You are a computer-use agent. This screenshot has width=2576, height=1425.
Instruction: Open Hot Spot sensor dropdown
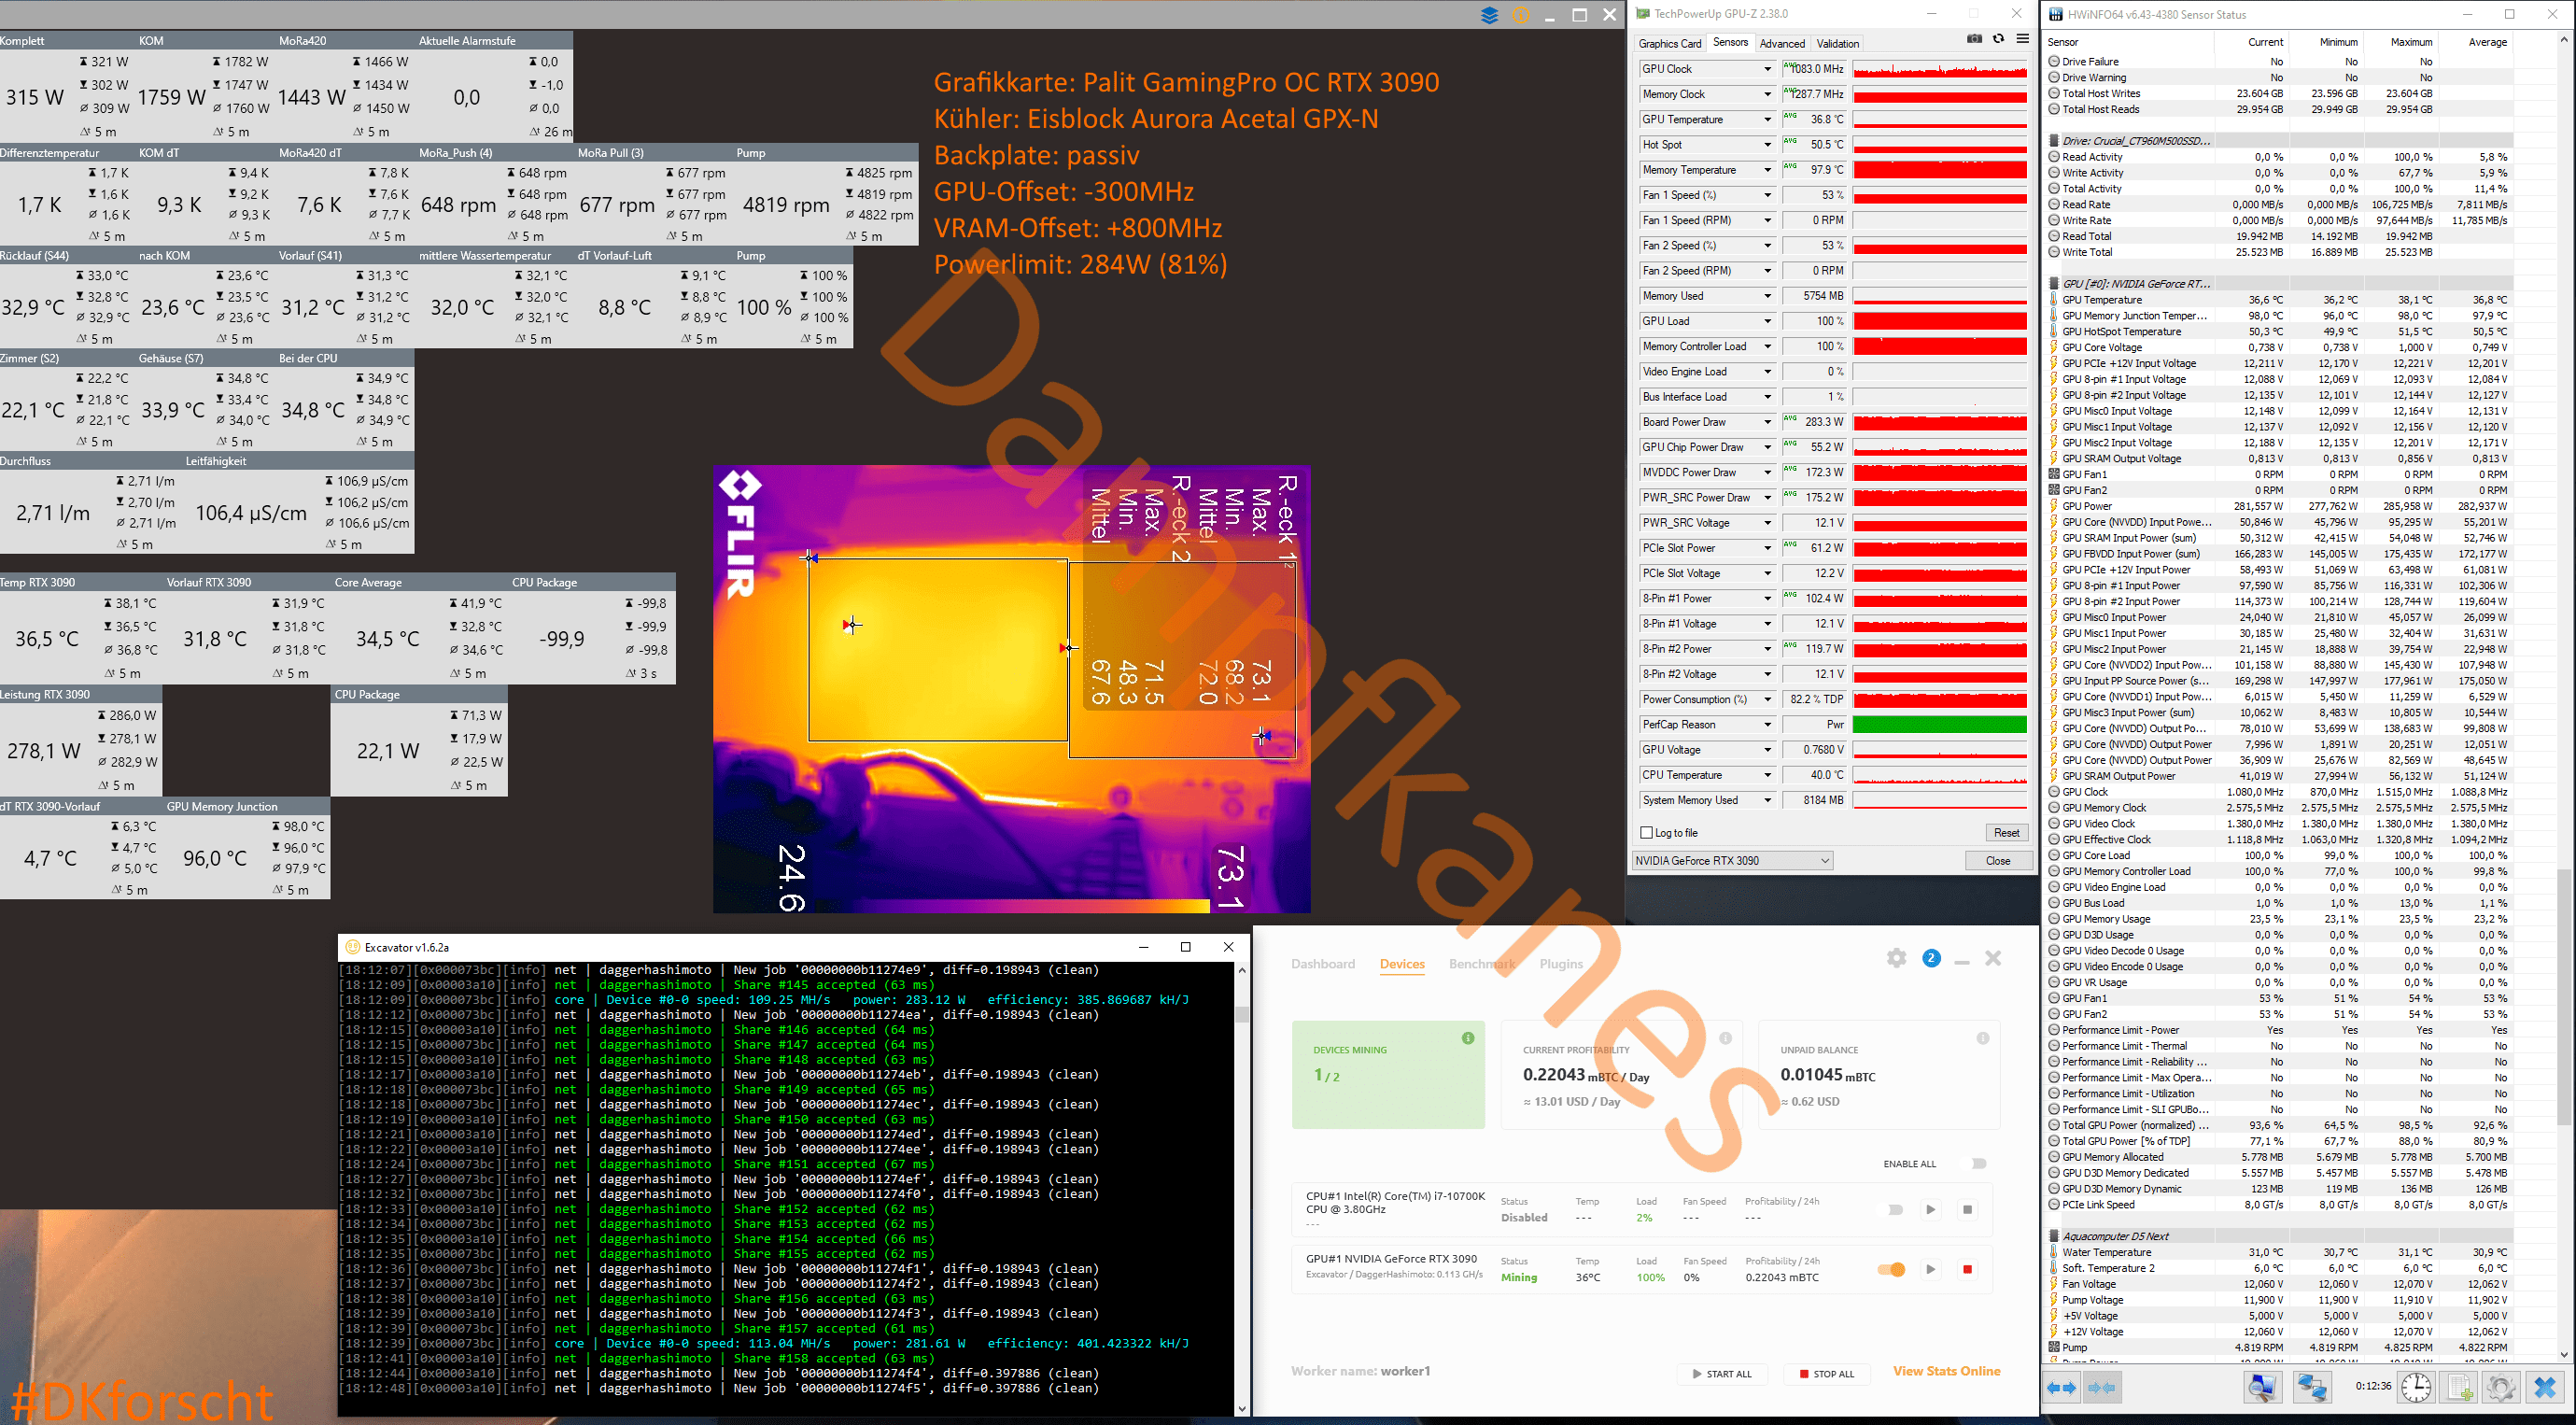1767,145
